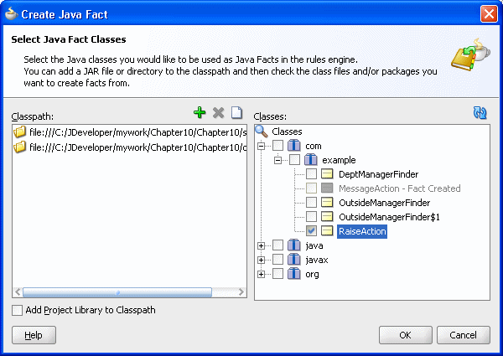The image size is (503, 356).
Task: Open Help for this dialog
Action: point(34,335)
